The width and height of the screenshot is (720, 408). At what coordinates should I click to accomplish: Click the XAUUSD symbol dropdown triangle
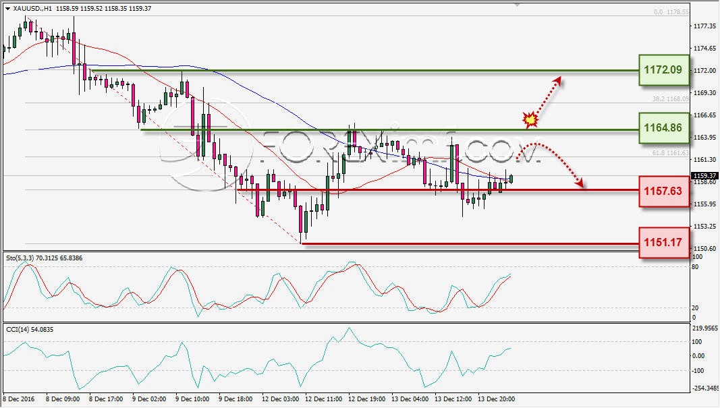coord(8,9)
